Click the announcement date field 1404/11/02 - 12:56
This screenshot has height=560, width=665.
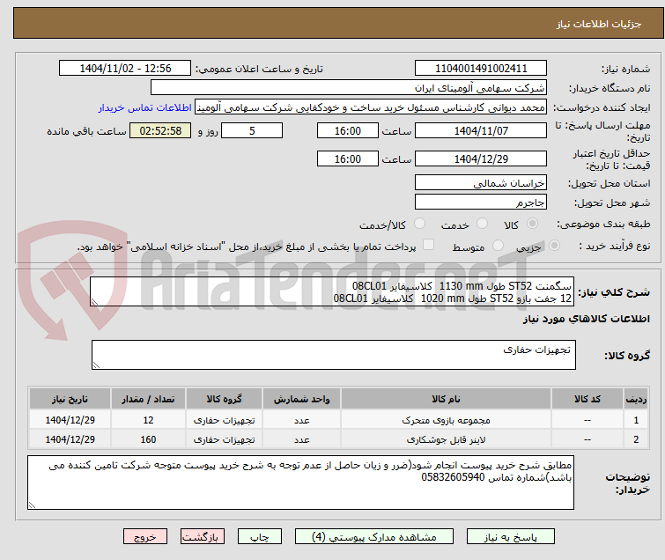pyautogui.click(x=125, y=69)
